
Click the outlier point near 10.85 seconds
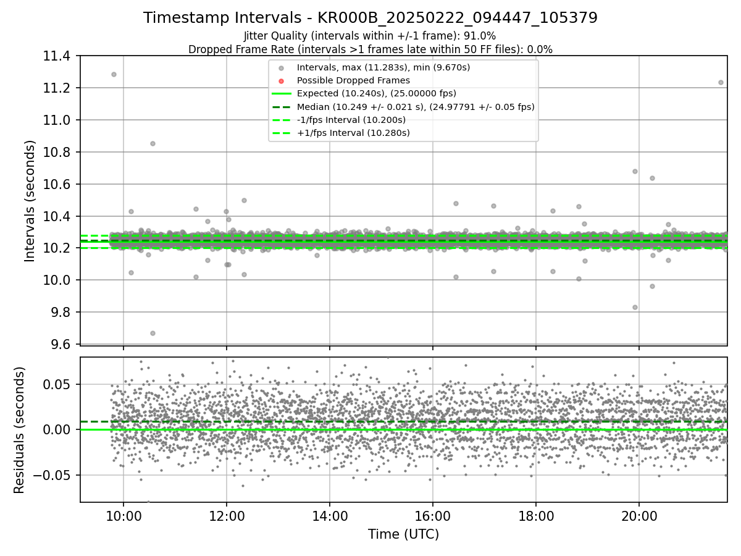(153, 143)
